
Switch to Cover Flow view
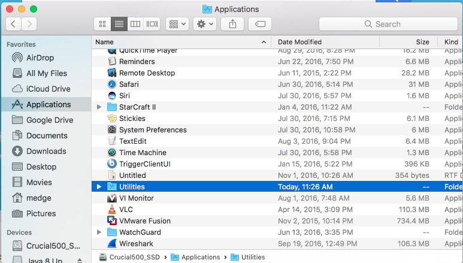coord(152,24)
